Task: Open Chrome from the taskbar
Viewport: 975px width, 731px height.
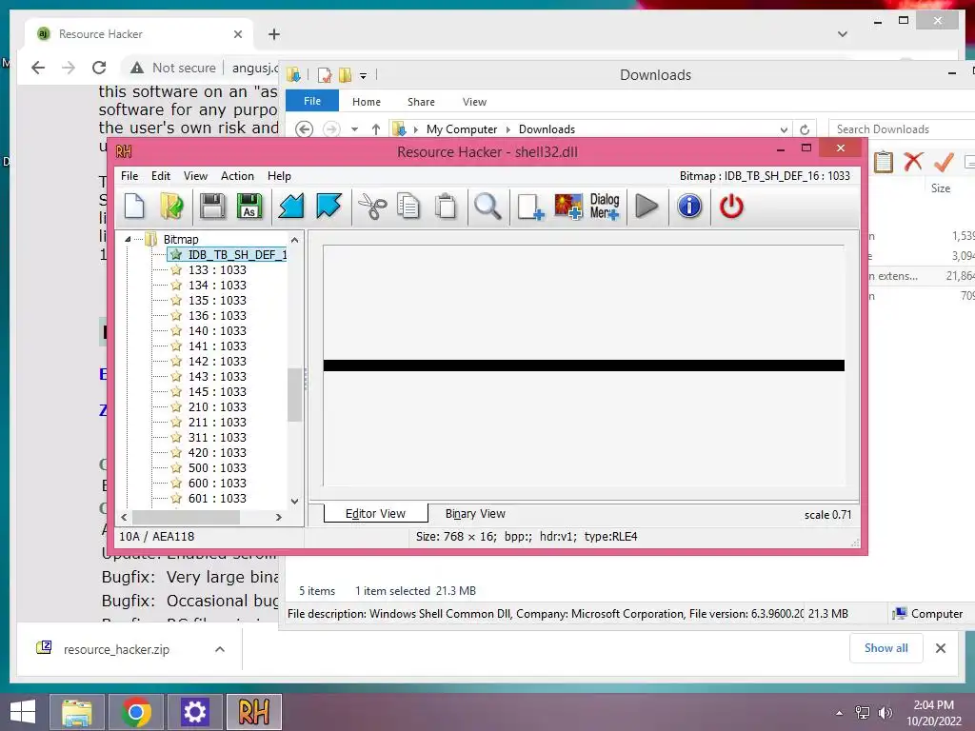Action: coord(136,712)
